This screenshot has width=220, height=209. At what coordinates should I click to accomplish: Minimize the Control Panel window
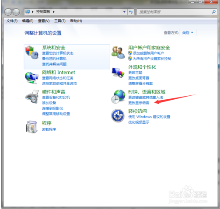pos(192,2)
